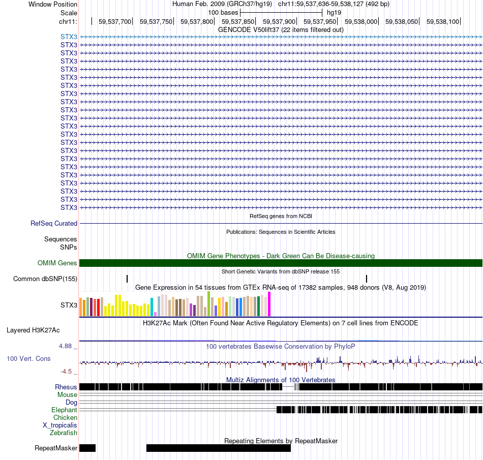Select the light-blue STX3 transcript label
Image resolution: width=483 pixels, height=460 pixels.
69,37
